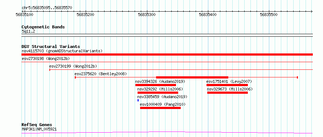Screen dimensions: 323x137
Task: Click the DGV Structural Variants track title
Action: [x=51, y=47]
